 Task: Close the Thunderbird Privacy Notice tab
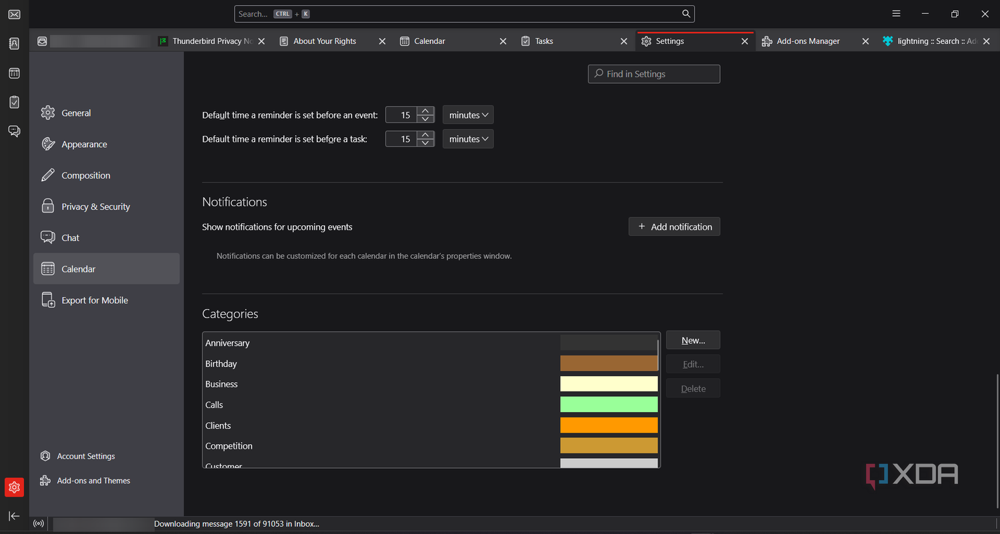tap(261, 41)
